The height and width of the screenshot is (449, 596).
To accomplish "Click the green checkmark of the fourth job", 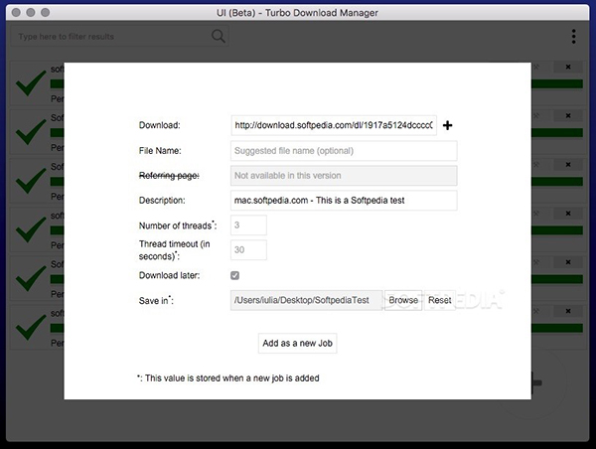I will click(31, 229).
